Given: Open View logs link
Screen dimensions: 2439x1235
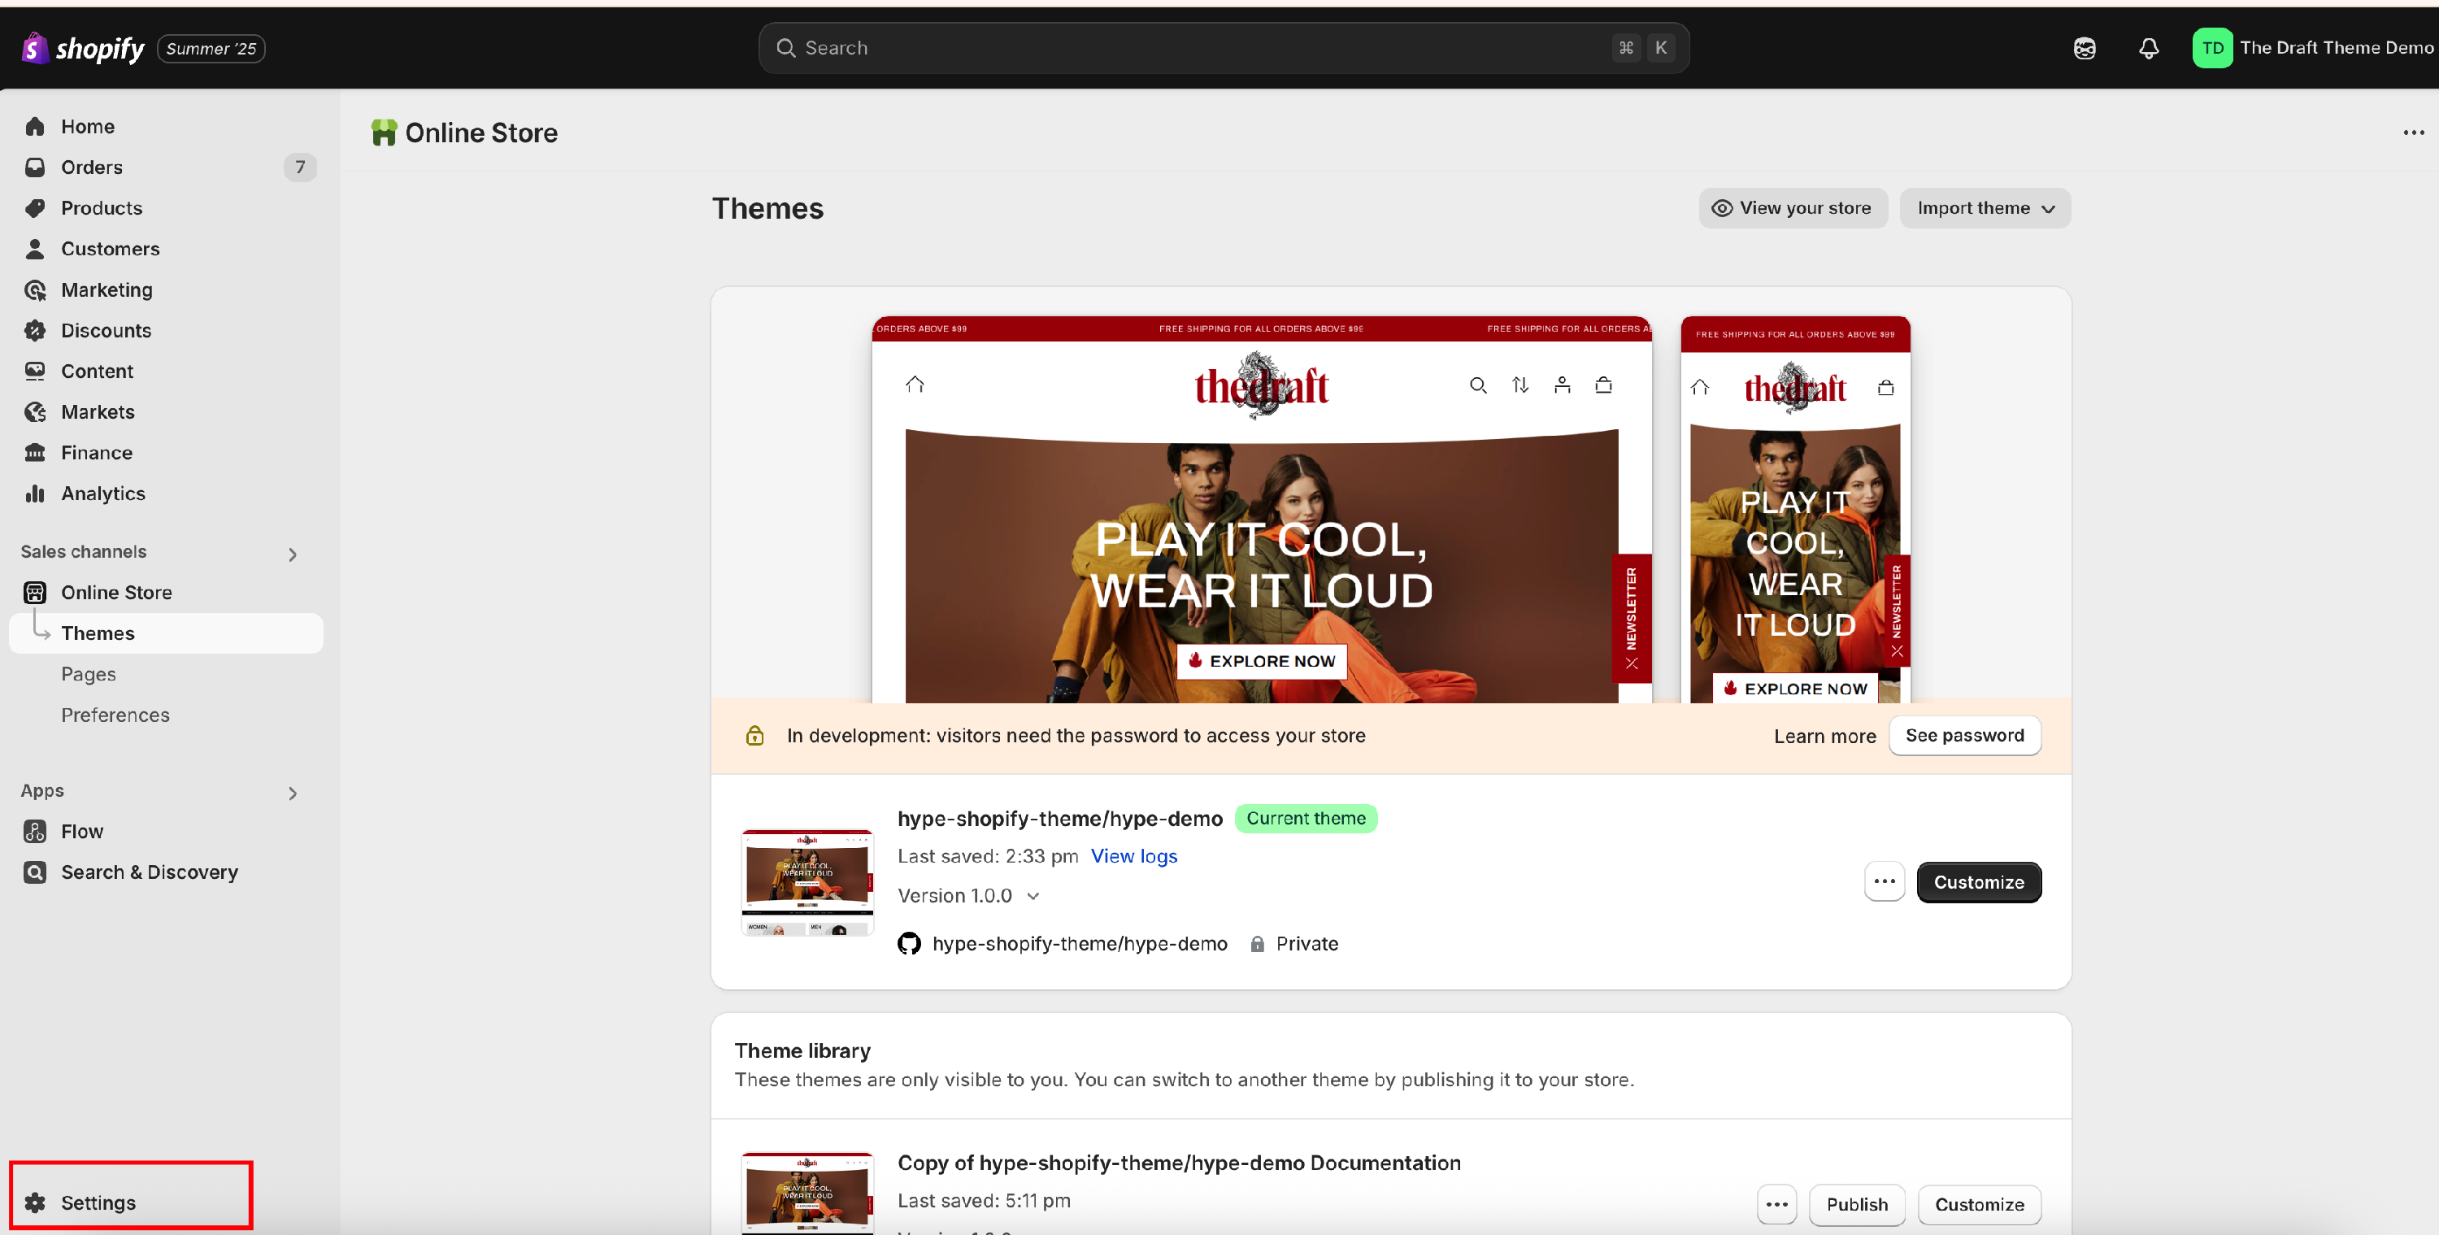Looking at the screenshot, I should [x=1133, y=855].
